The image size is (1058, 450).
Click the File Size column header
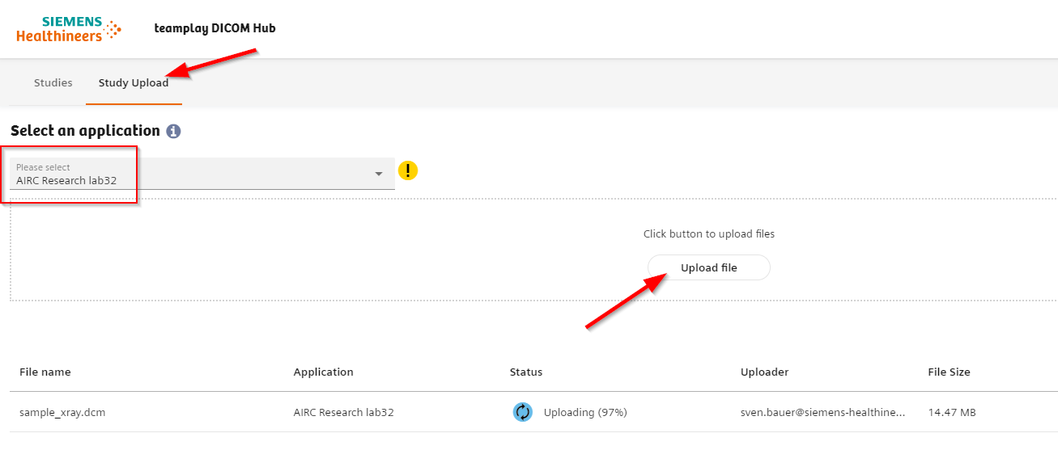[949, 372]
